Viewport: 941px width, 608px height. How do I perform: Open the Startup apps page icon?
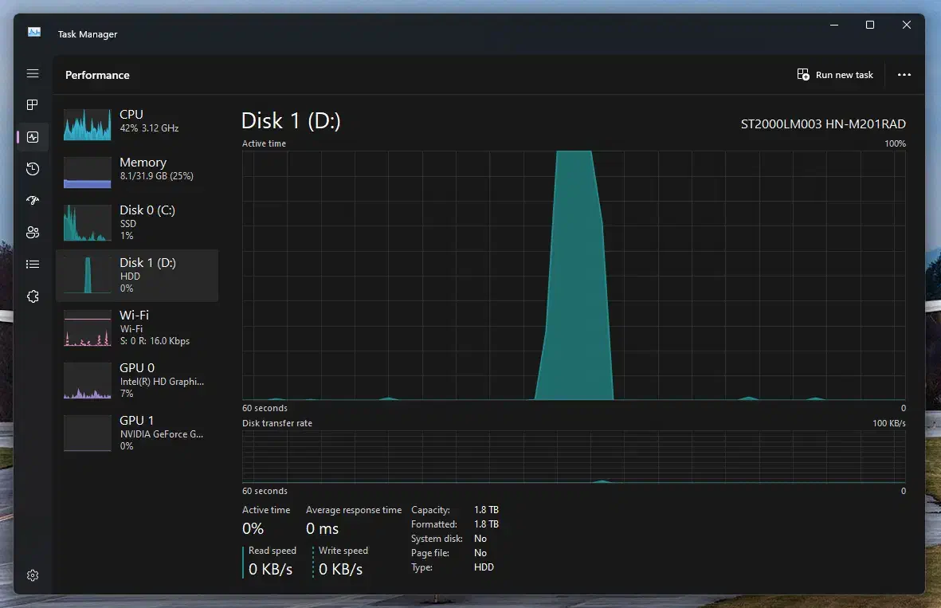coord(33,201)
